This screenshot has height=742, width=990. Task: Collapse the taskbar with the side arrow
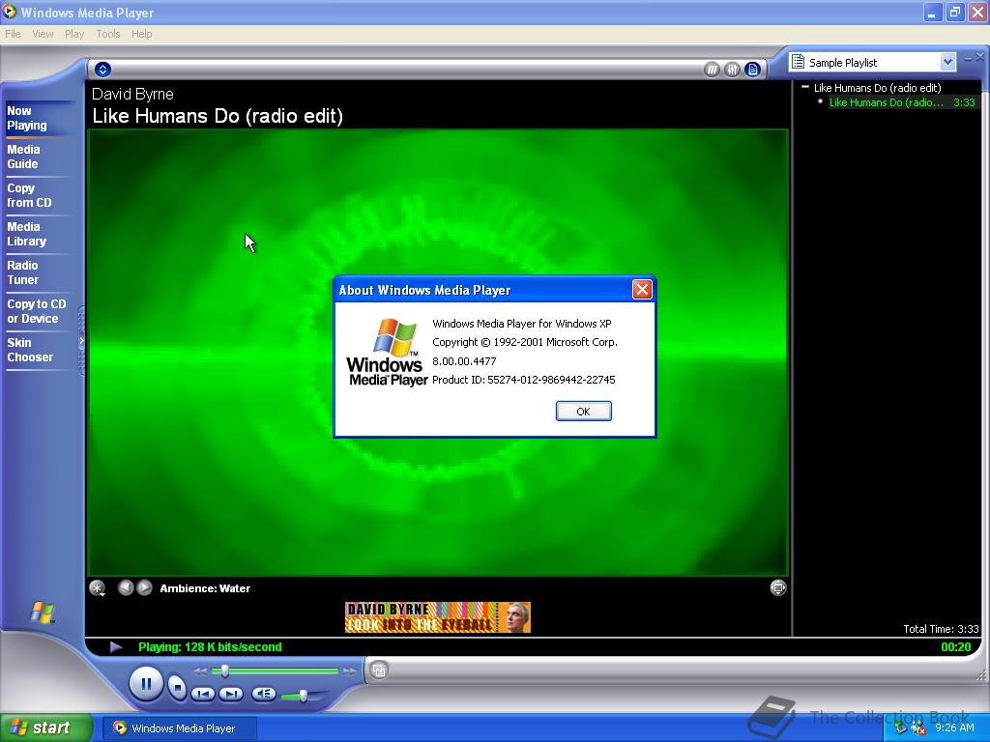tap(81, 341)
